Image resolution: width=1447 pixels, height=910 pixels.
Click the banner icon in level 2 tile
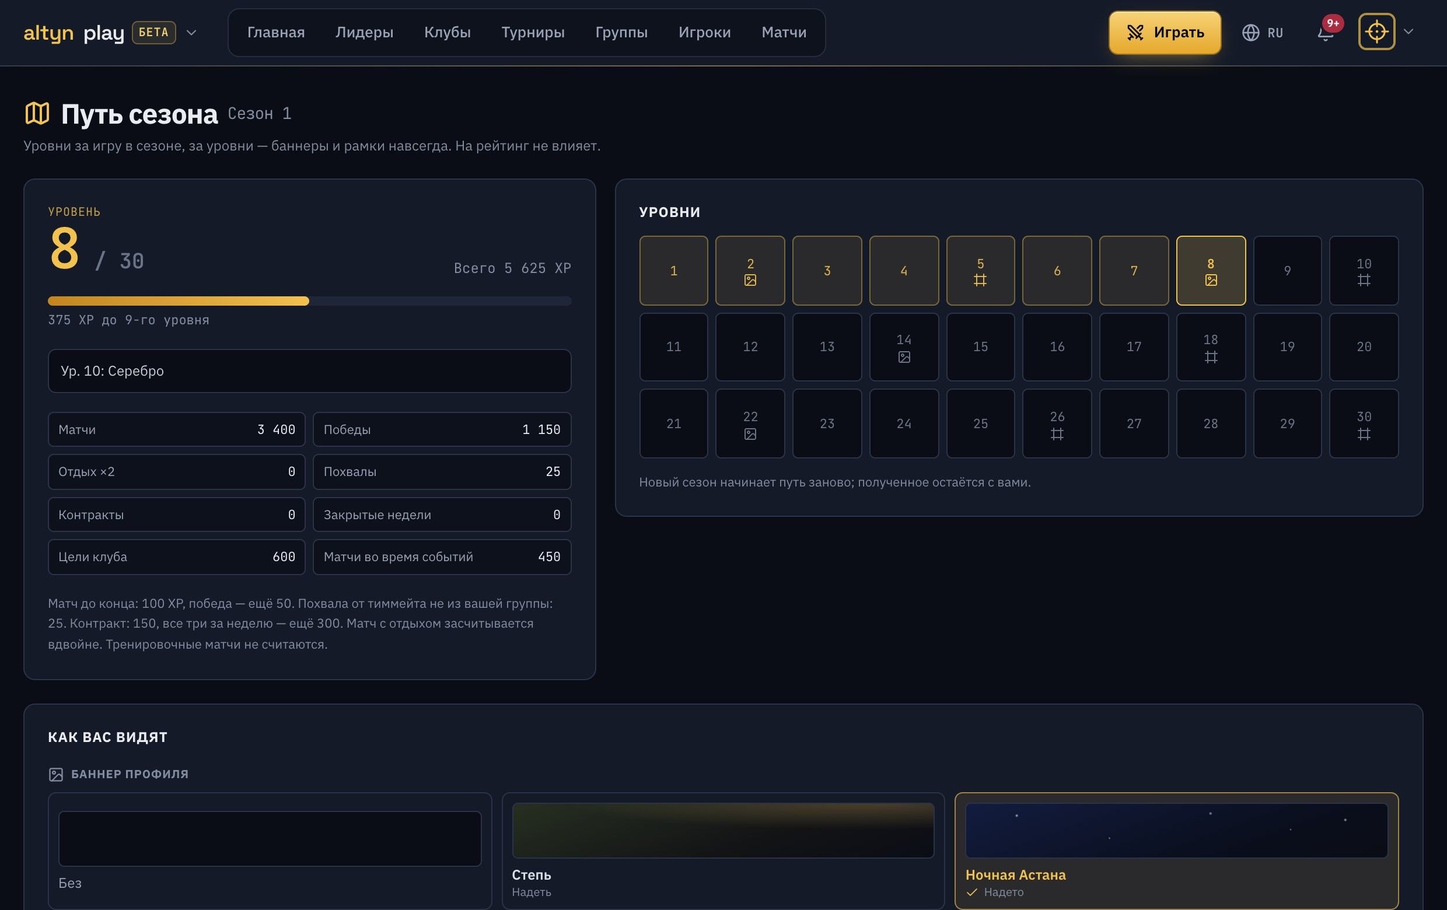click(750, 280)
